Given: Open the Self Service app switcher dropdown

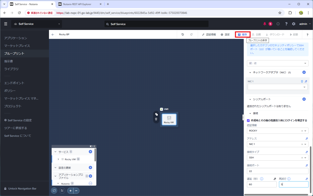Looking at the screenshot, I should (37, 24).
